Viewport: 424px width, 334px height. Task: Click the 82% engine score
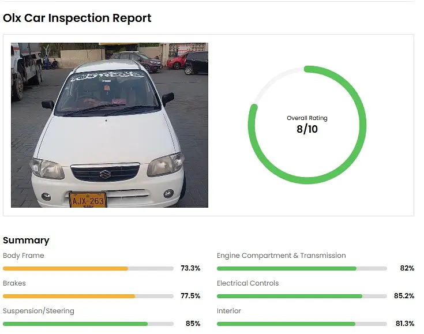[x=407, y=268]
